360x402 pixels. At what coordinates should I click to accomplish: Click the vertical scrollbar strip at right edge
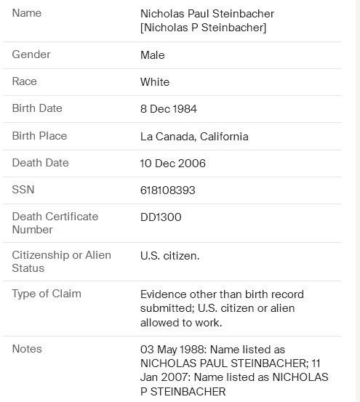tap(358, 201)
